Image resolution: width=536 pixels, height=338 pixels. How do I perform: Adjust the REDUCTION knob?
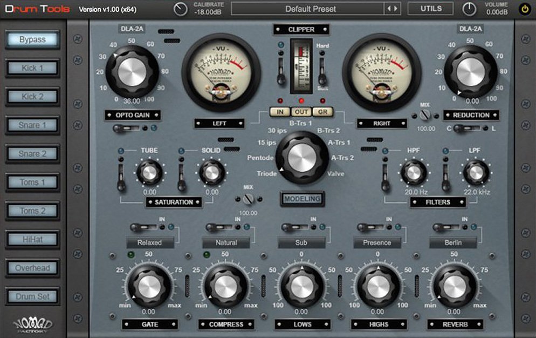coord(470,73)
